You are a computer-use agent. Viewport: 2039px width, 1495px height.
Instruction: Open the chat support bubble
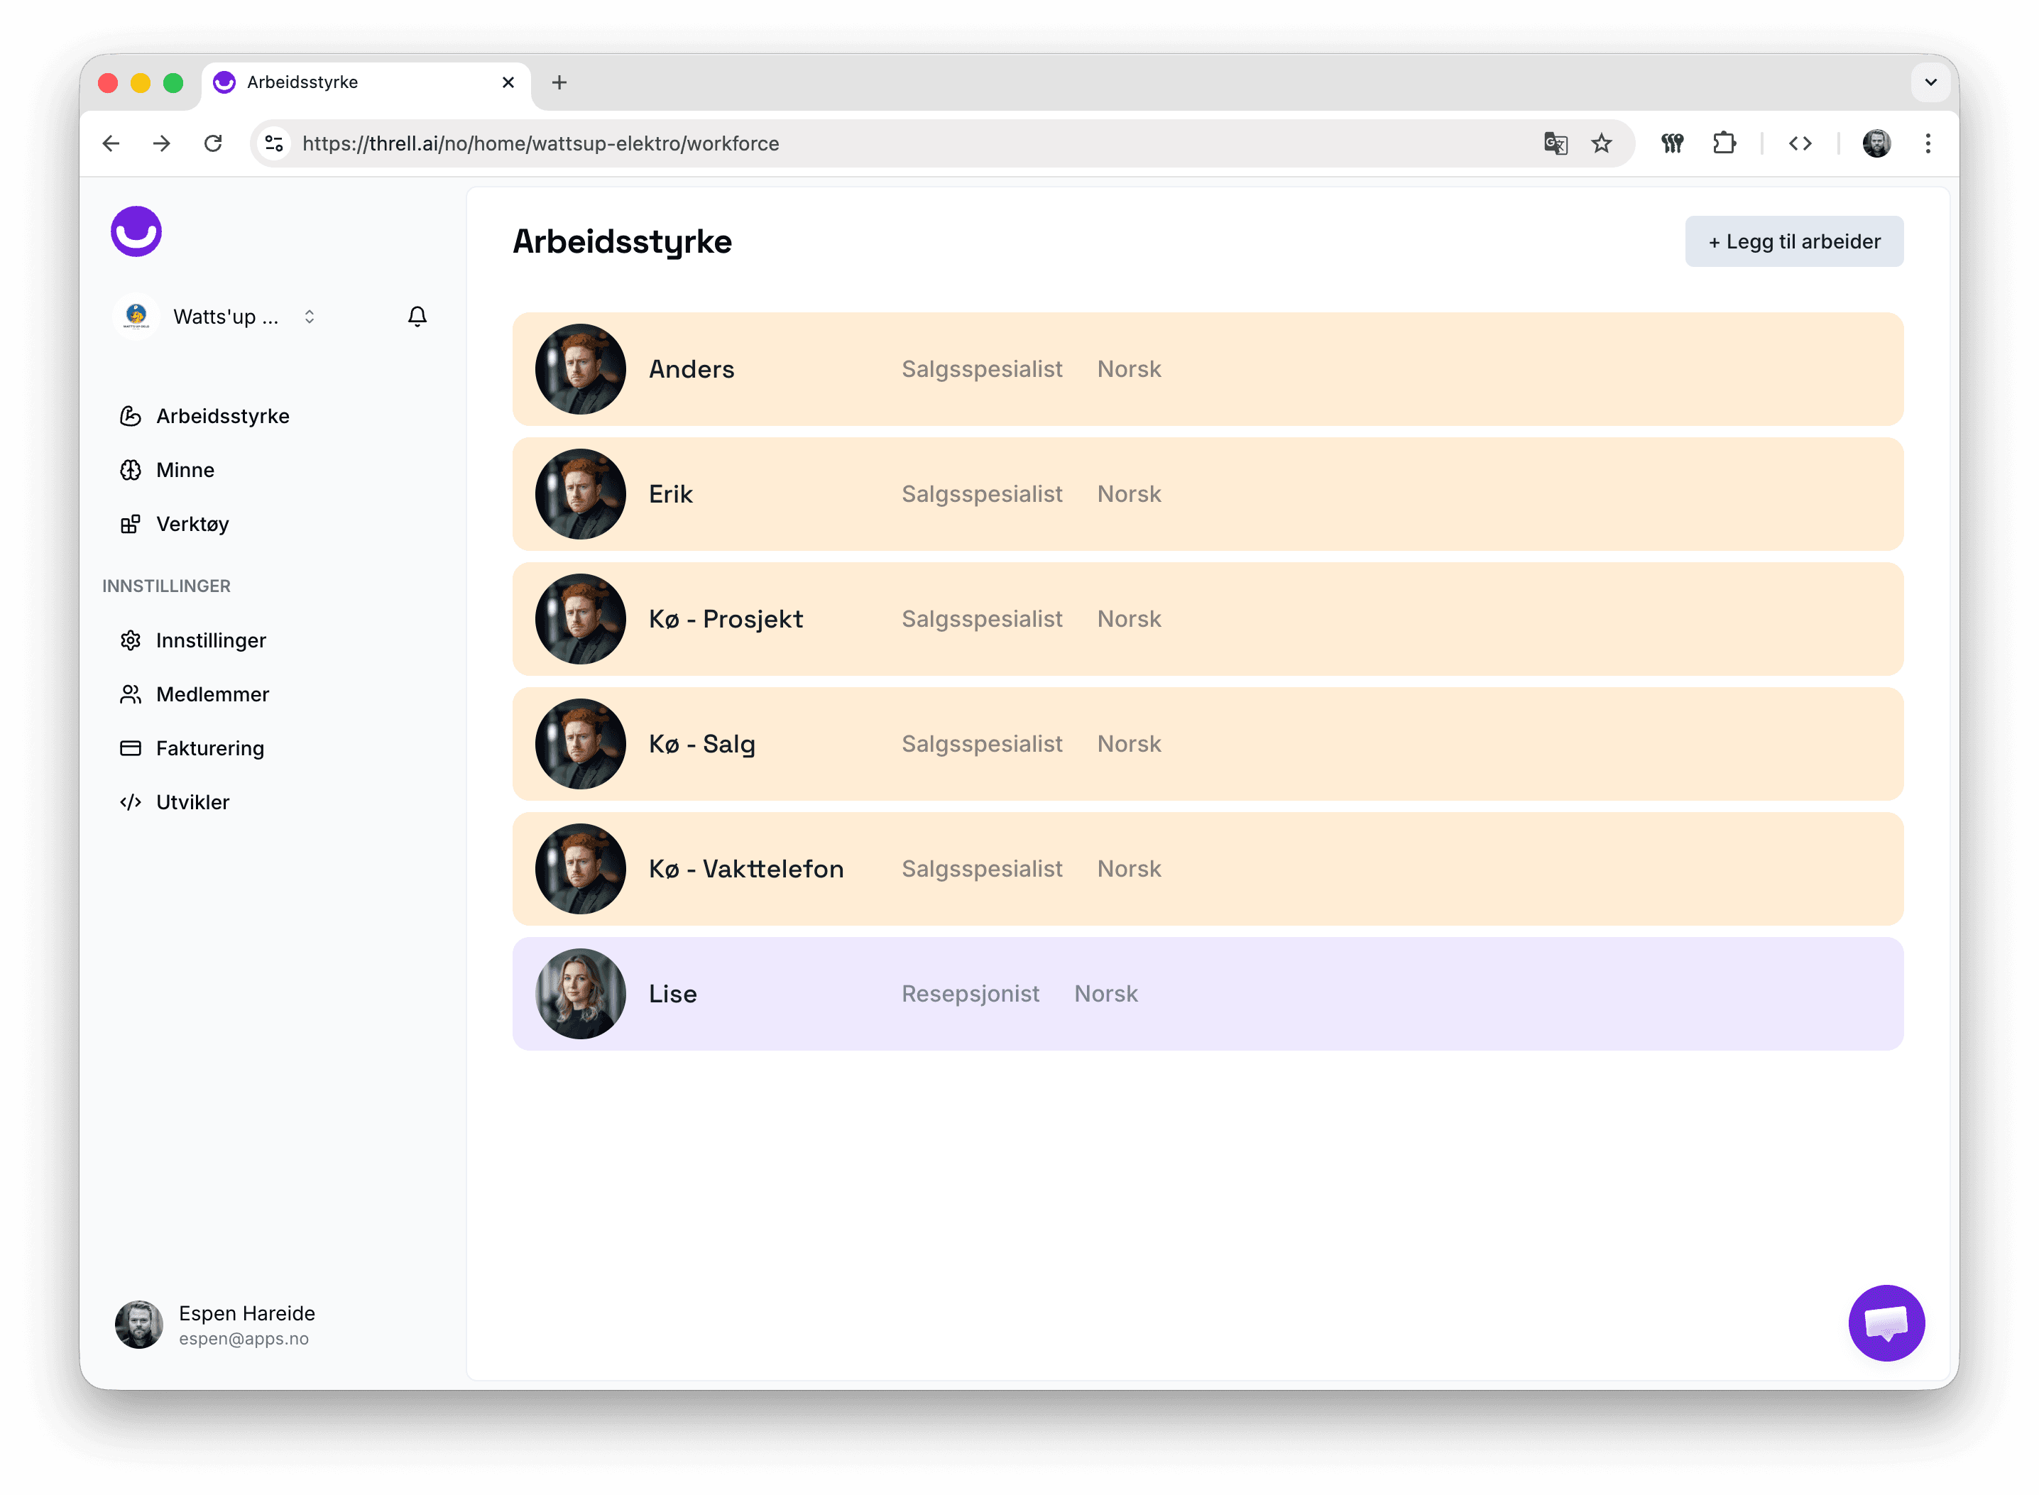[1885, 1322]
